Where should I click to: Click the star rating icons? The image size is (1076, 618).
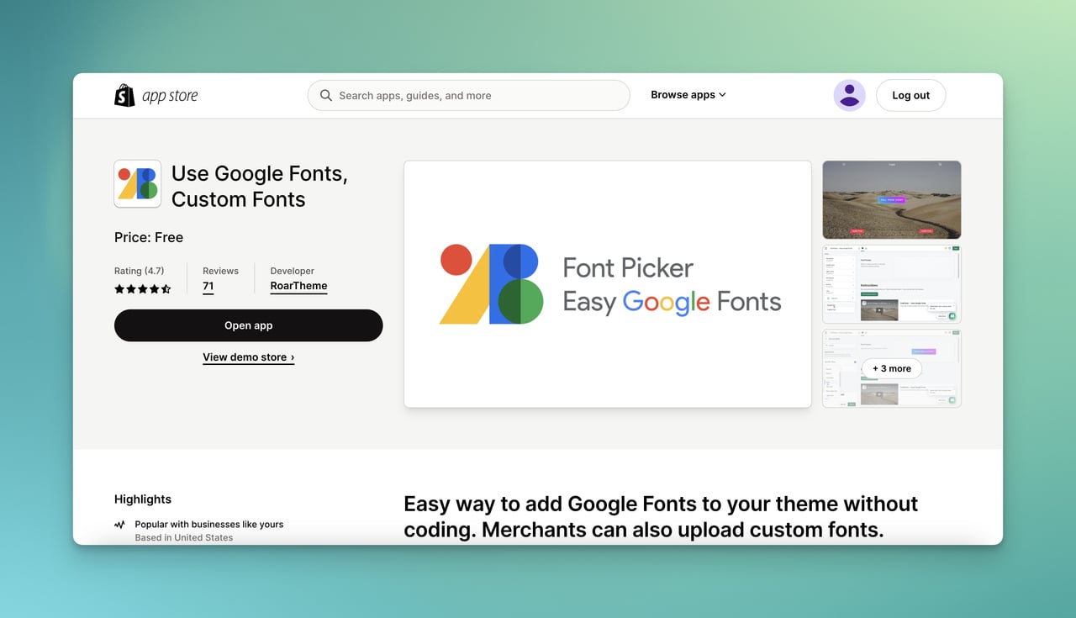(x=143, y=289)
